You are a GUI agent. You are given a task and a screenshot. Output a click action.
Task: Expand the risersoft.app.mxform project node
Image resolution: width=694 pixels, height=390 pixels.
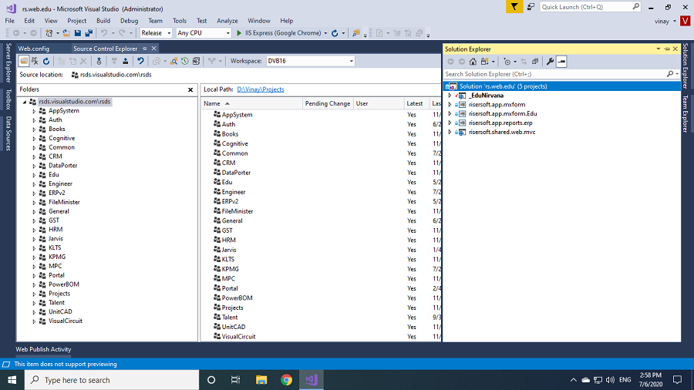pos(450,105)
